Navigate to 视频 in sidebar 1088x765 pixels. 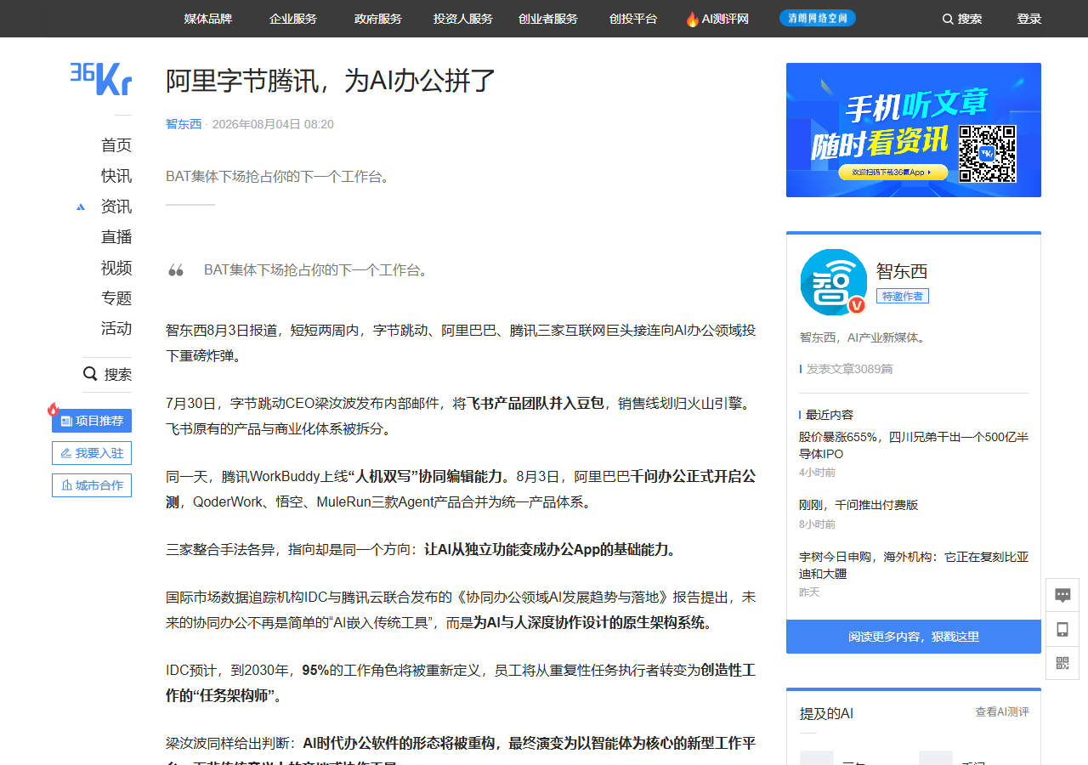[x=116, y=268]
